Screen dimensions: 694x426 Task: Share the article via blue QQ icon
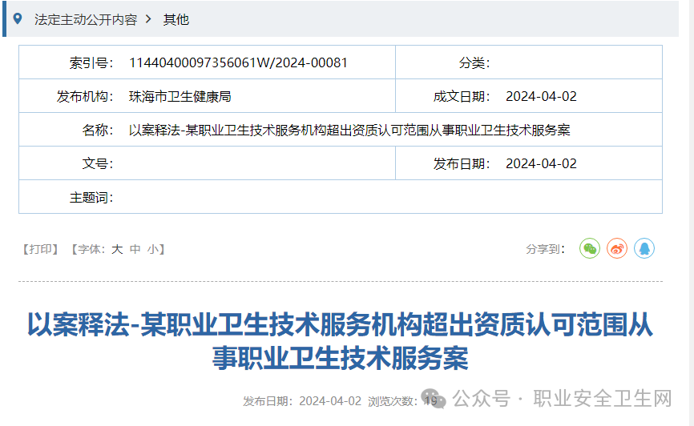644,248
